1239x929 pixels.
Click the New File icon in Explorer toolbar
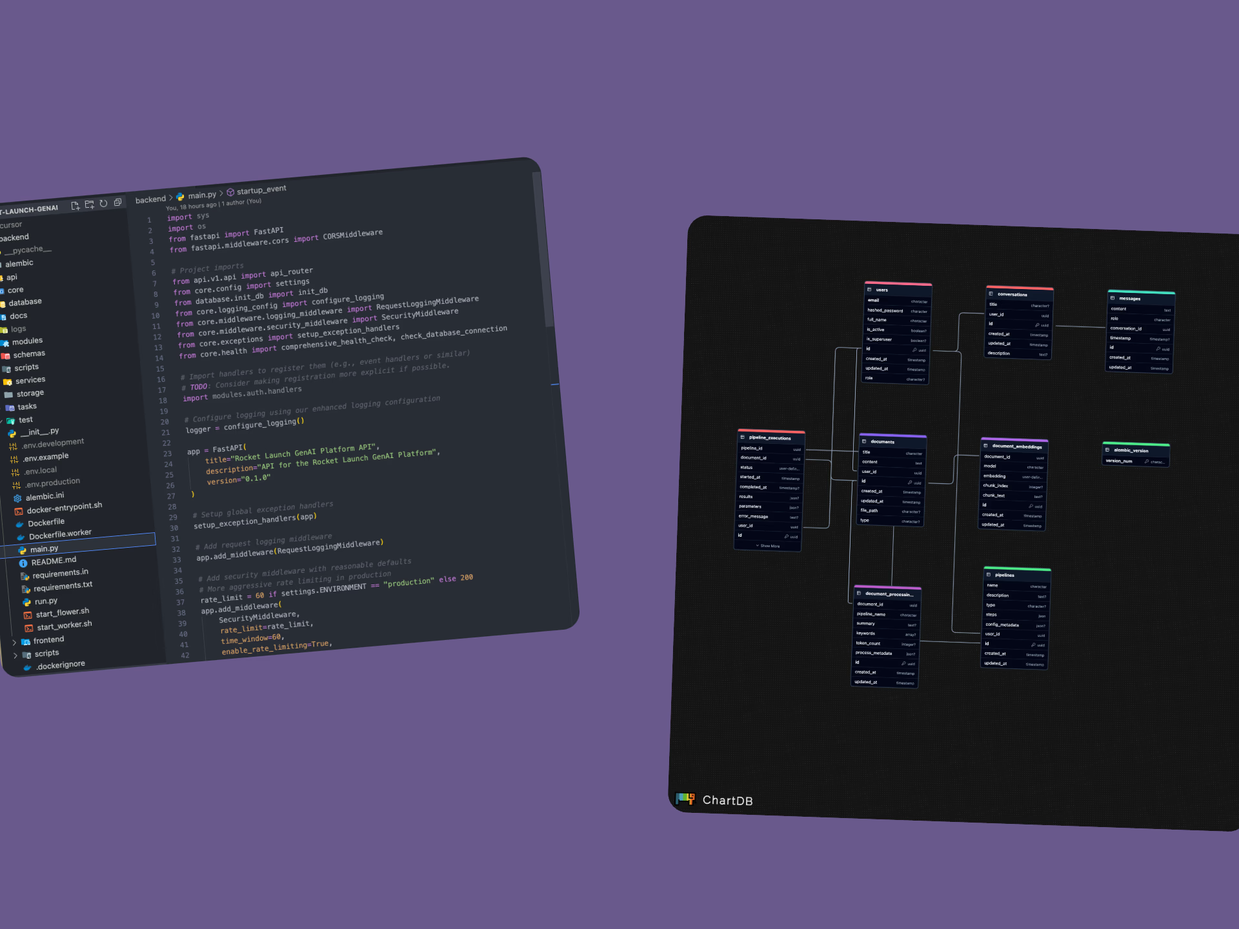[76, 205]
